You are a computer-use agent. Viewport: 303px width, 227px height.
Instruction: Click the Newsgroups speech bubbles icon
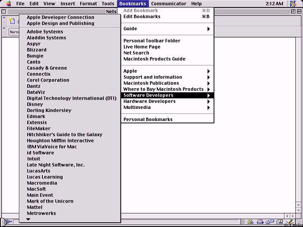(270, 222)
